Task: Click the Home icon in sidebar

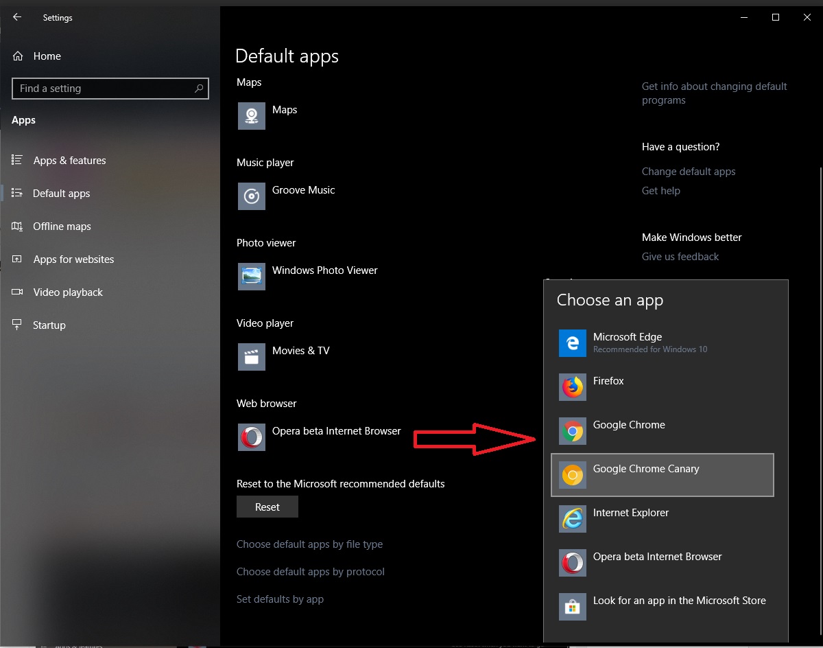Action: 18,56
